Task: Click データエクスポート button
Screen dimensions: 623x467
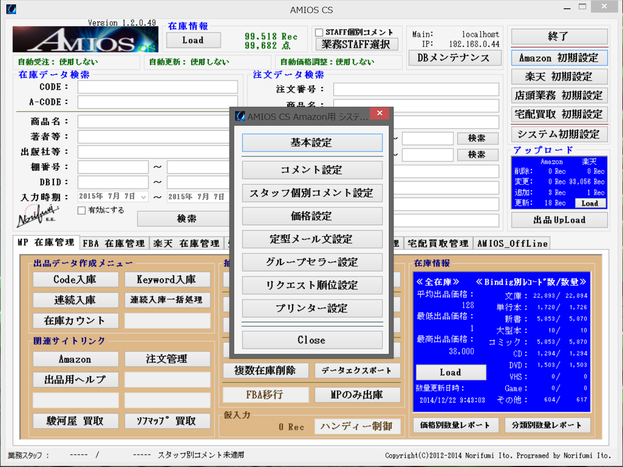Action: [x=358, y=371]
